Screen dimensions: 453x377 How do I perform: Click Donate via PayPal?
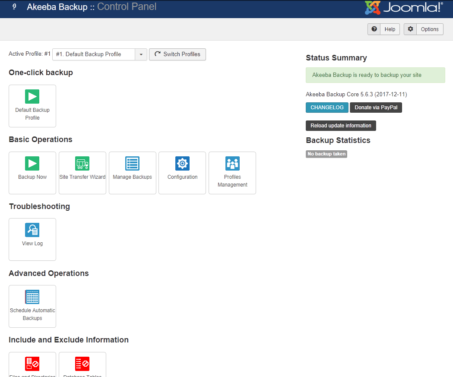[x=376, y=108]
